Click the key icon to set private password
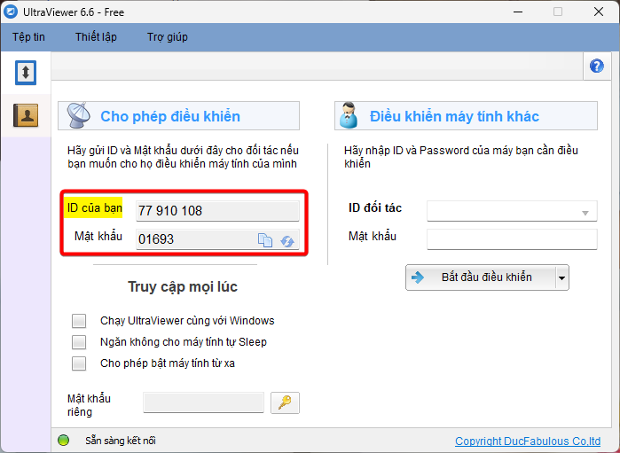 click(285, 402)
